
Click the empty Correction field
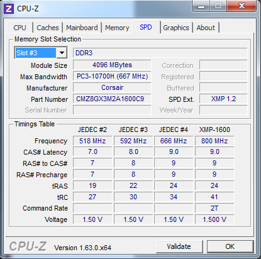pos(223,65)
